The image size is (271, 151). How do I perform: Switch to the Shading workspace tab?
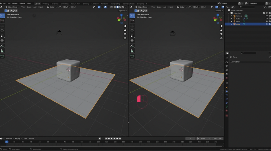point(86,3)
